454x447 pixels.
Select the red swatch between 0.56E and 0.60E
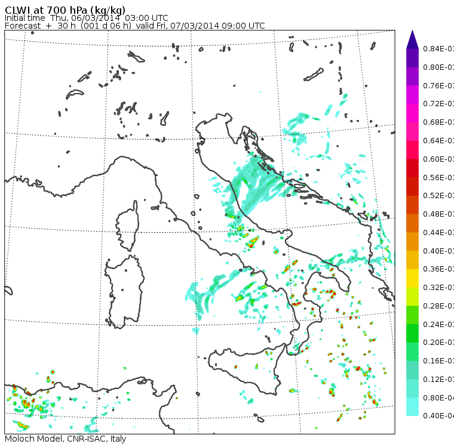tap(412, 168)
